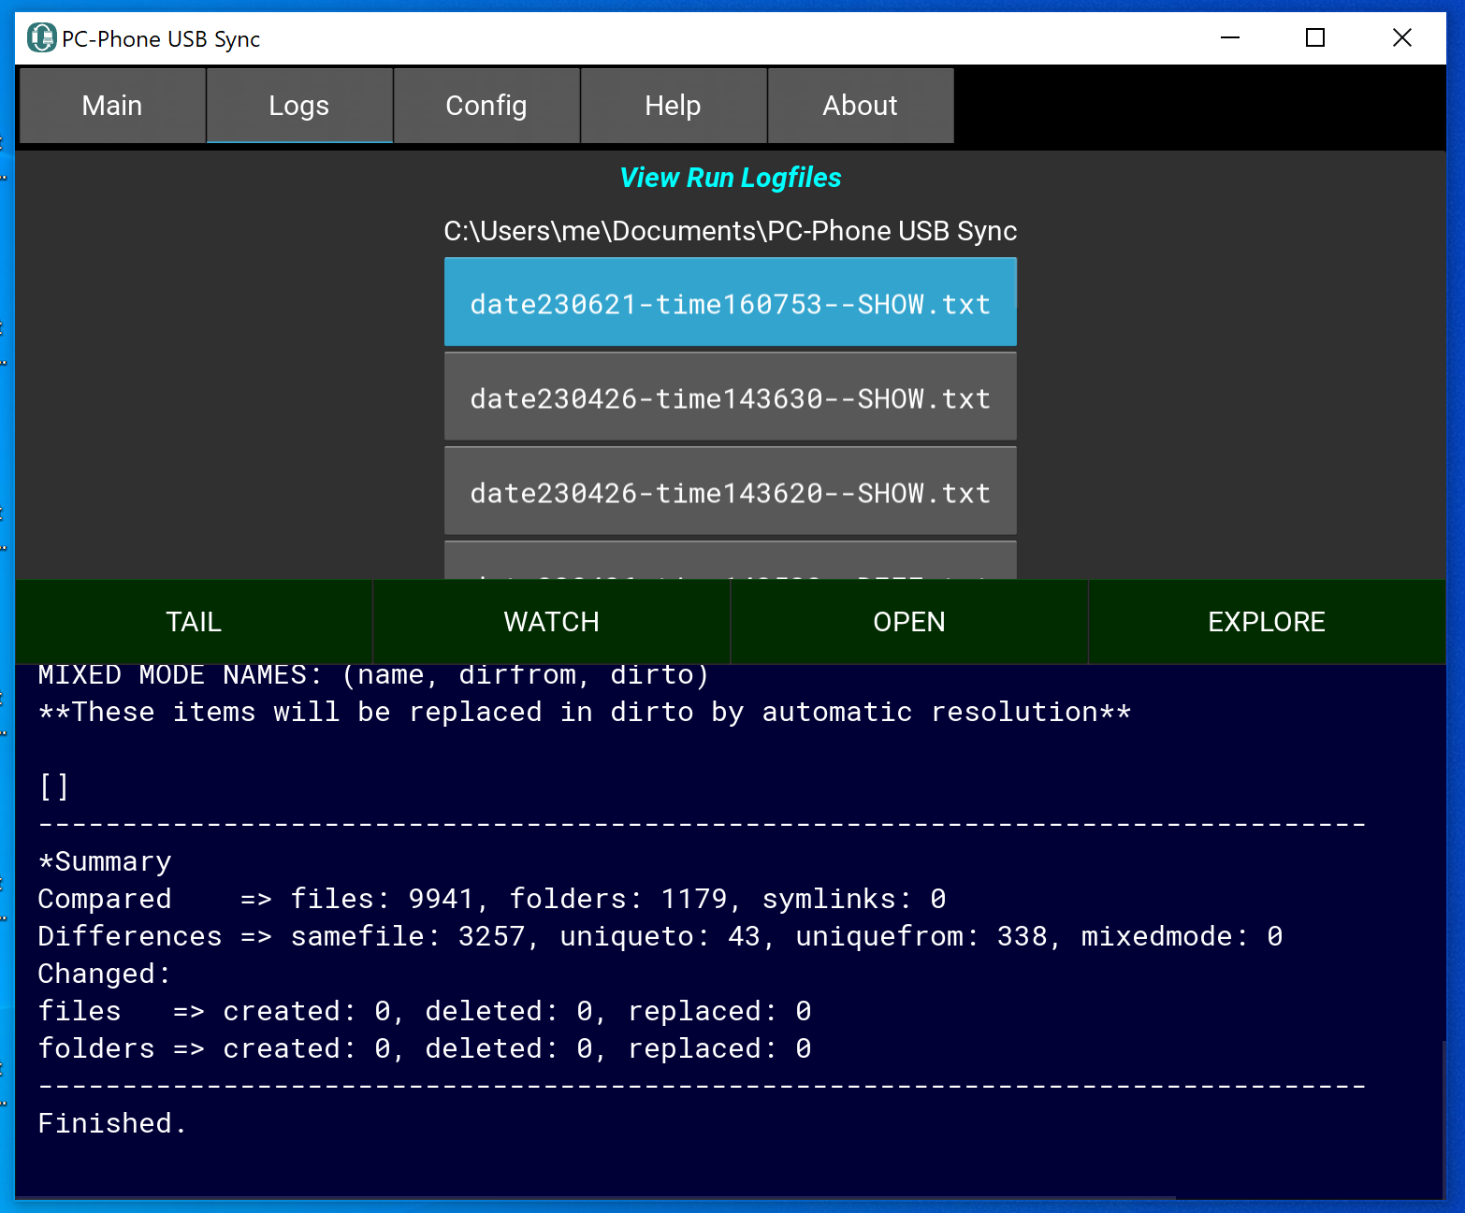This screenshot has height=1213, width=1465.
Task: Click the Compared files: 9941 line
Action: 492,899
